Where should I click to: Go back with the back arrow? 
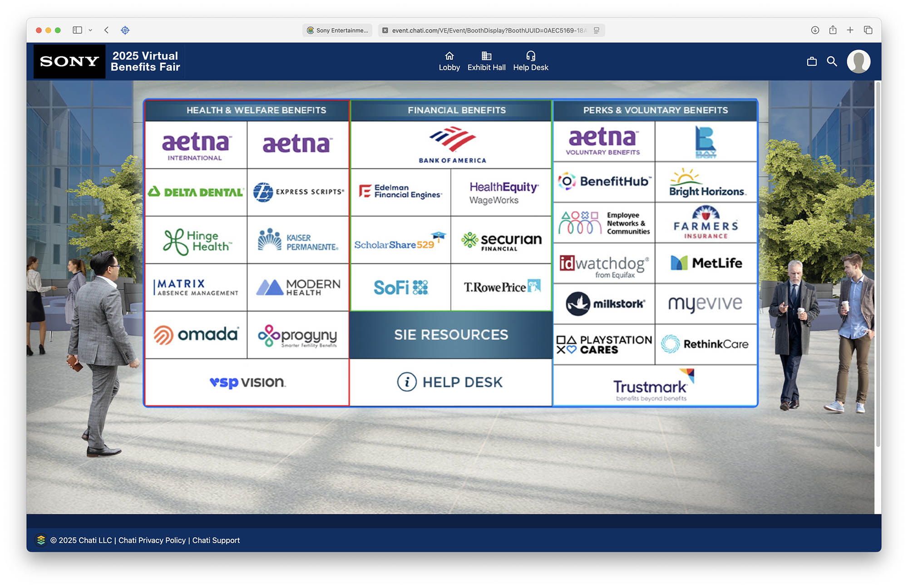click(x=106, y=30)
